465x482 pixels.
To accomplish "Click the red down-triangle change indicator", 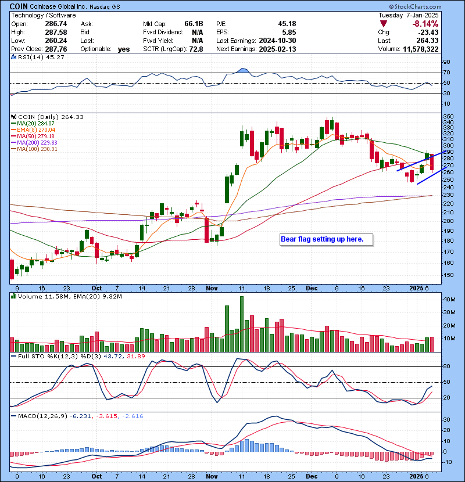I will [x=383, y=24].
